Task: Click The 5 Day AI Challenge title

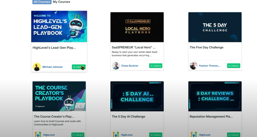Action: coord(128,116)
